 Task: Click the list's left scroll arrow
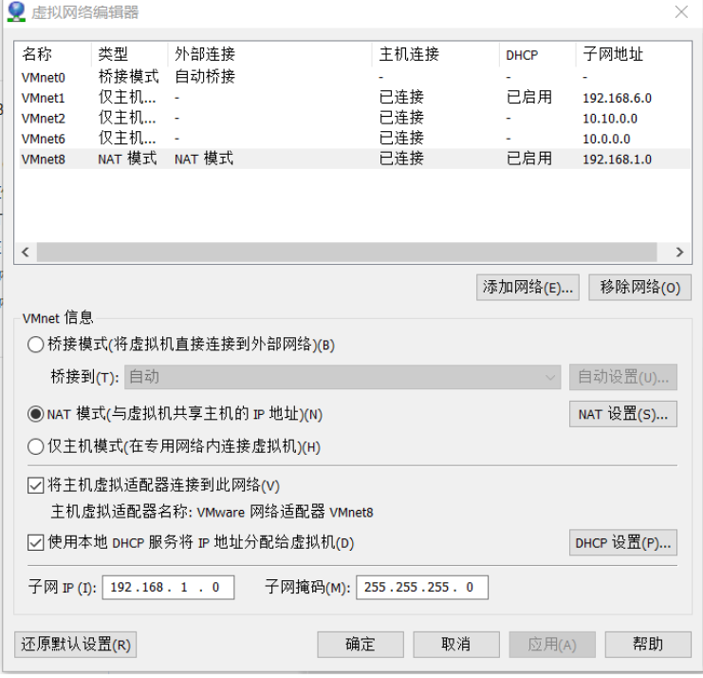tap(26, 253)
